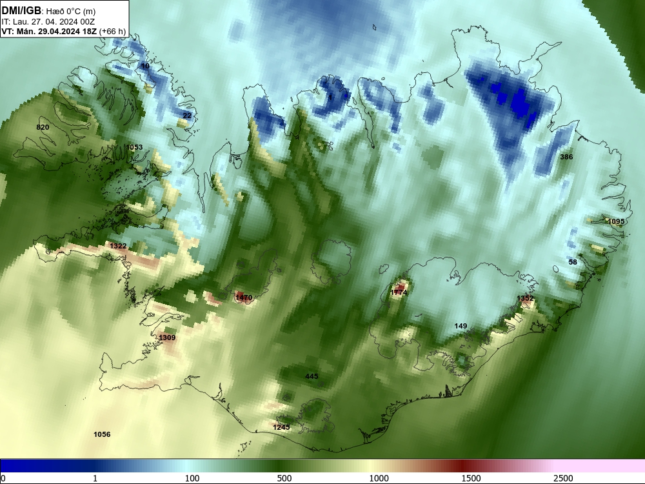Click the map value 1056
The width and height of the screenshot is (645, 484).
[102, 434]
